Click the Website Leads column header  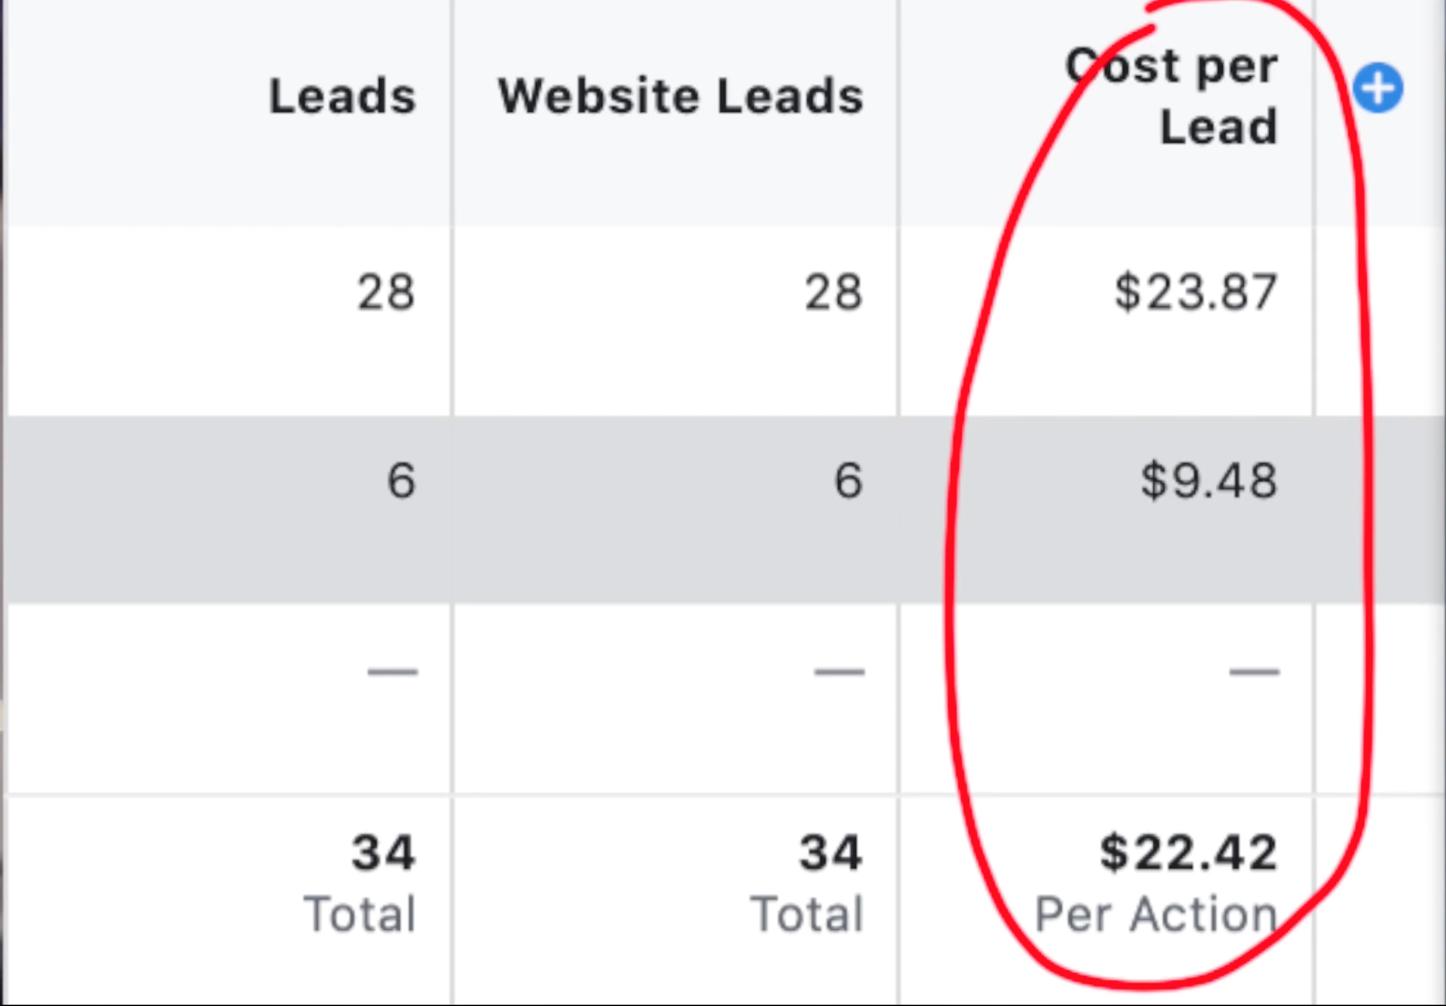[x=680, y=96]
